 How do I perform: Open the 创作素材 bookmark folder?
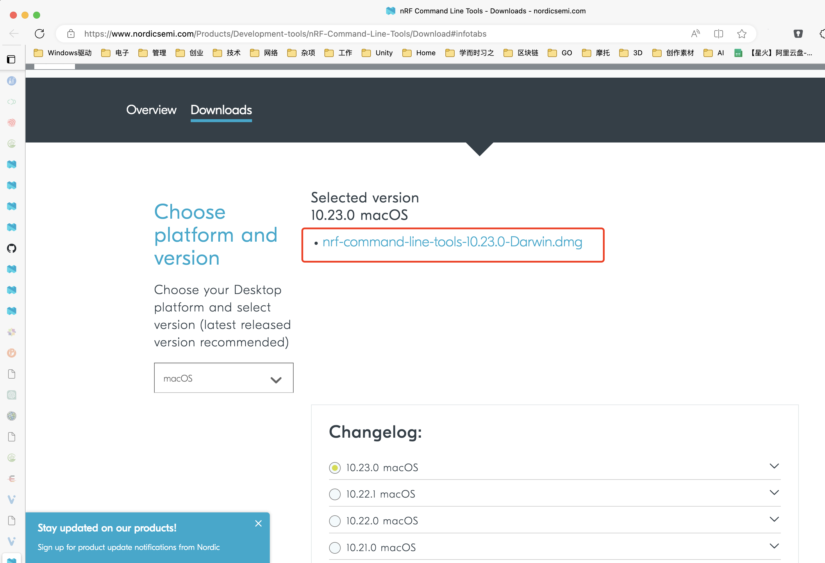(x=673, y=53)
